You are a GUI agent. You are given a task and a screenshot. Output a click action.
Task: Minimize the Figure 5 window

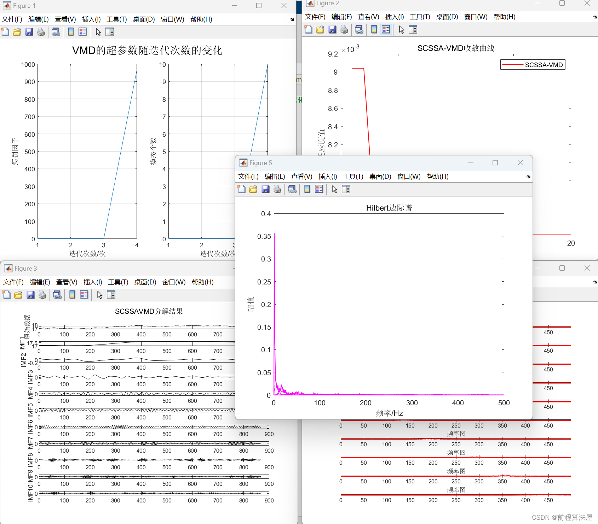point(471,163)
